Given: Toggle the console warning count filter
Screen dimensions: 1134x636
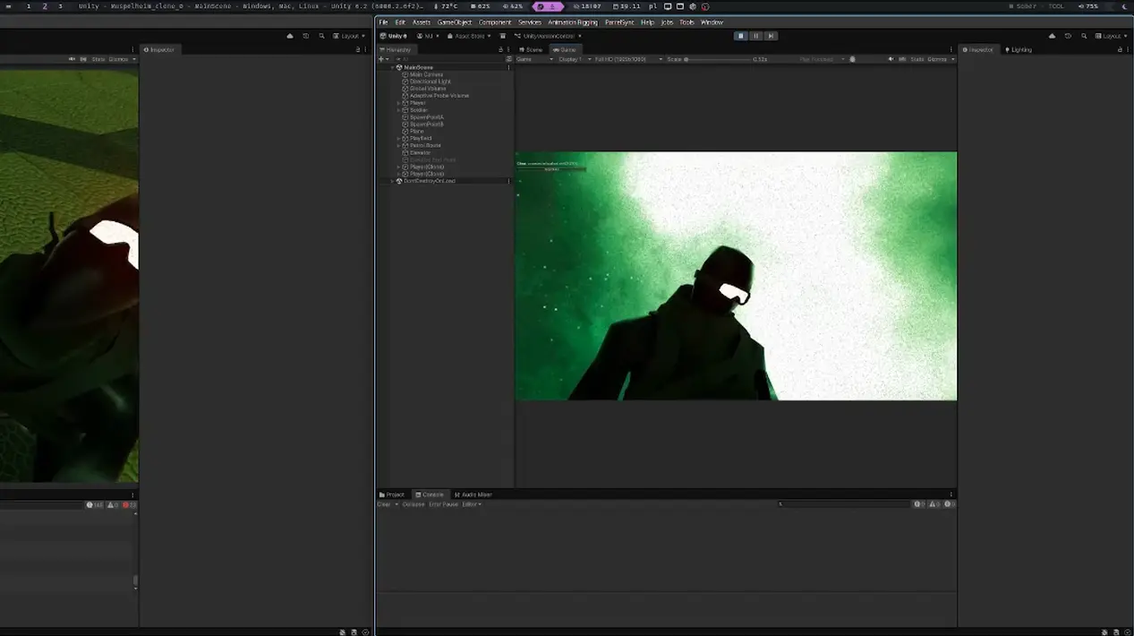Looking at the screenshot, I should click(934, 504).
